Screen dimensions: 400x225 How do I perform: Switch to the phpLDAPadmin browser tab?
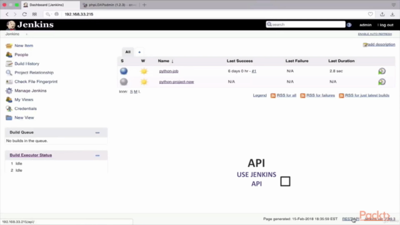pos(110,5)
